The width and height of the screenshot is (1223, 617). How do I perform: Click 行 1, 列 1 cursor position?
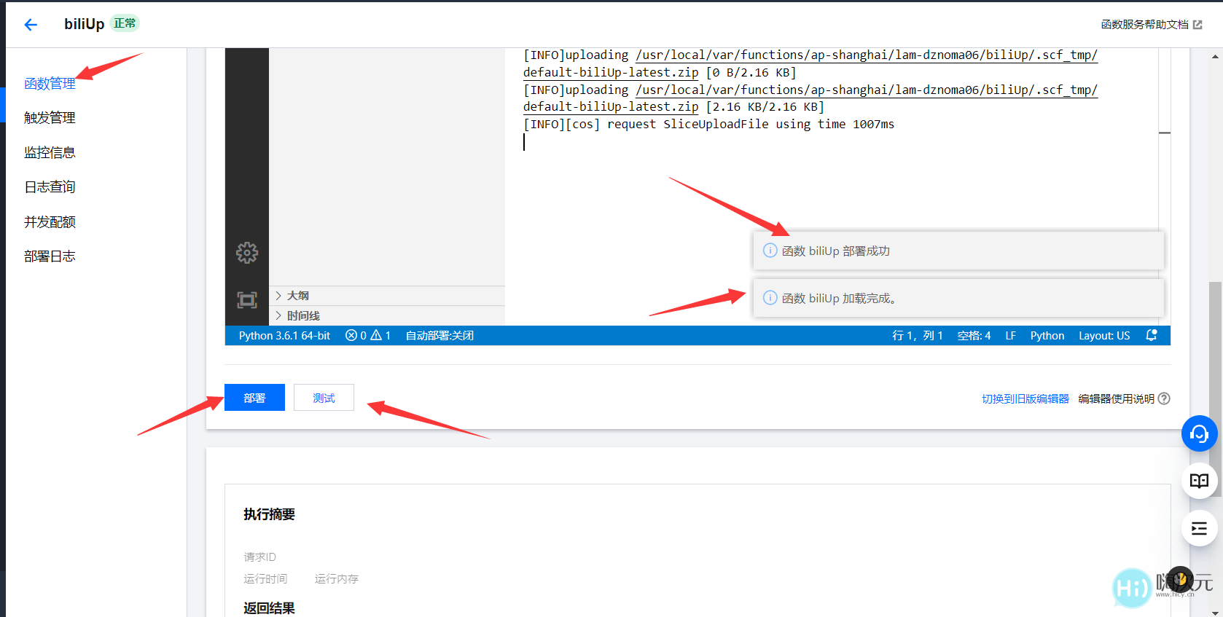point(918,336)
